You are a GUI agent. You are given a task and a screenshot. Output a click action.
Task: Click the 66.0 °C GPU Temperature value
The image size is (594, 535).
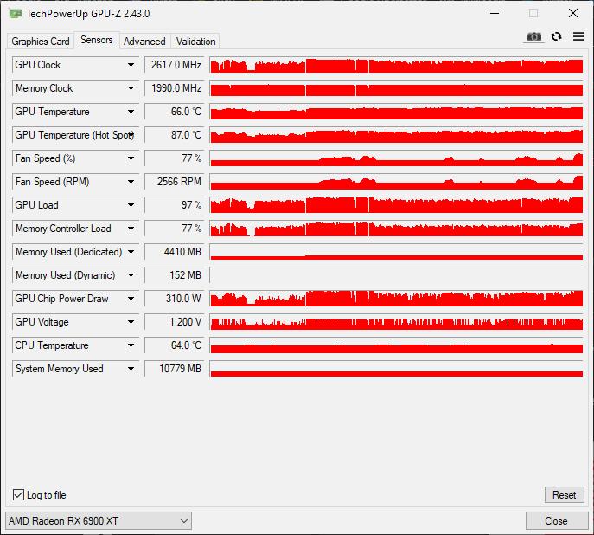[175, 112]
